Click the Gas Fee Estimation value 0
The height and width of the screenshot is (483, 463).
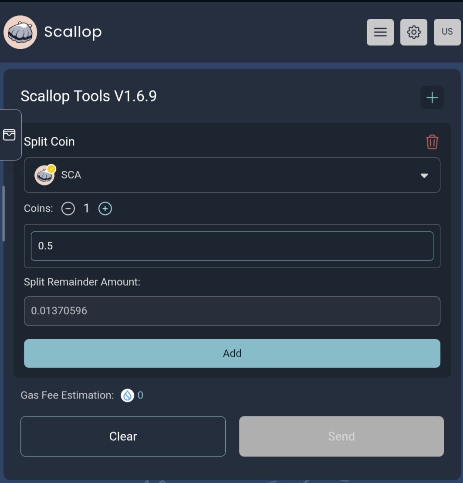coord(141,395)
